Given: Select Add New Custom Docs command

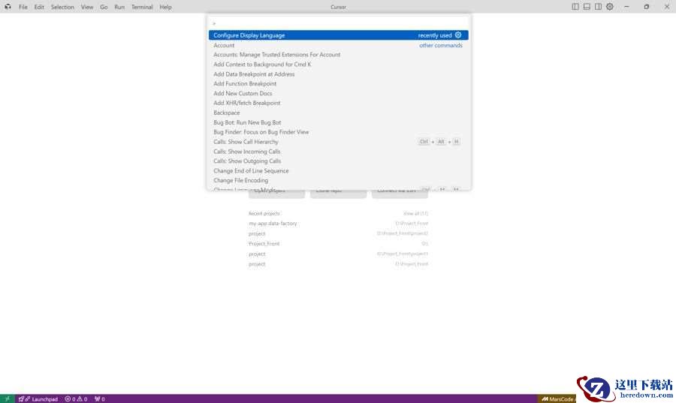Looking at the screenshot, I should tap(339, 93).
